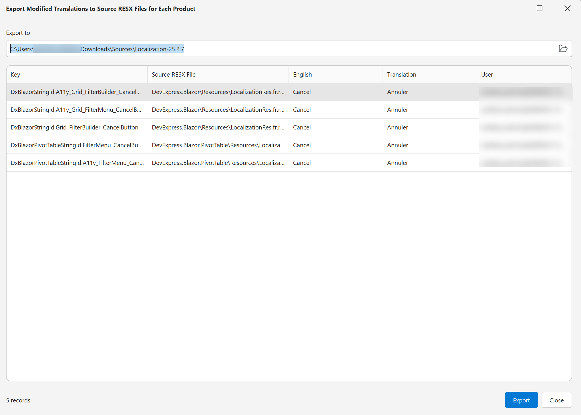Image resolution: width=581 pixels, height=415 pixels.
Task: Click English 'Cancel' in Grid_FilterBuilder_CancelButton row
Action: (x=336, y=127)
